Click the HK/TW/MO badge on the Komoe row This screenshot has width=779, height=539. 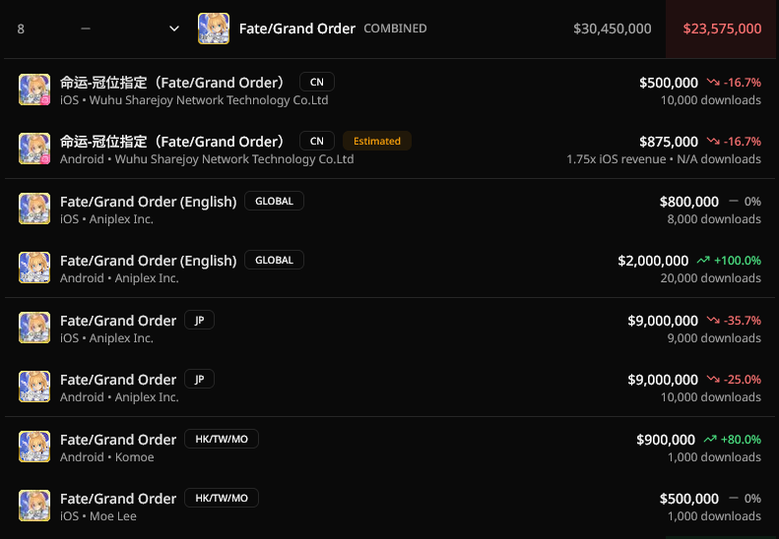point(222,440)
